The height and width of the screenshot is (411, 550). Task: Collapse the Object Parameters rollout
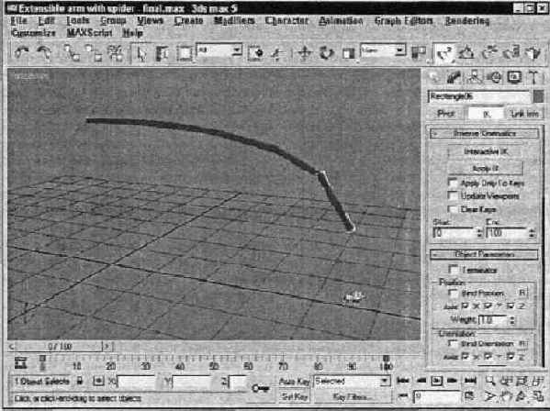point(485,254)
